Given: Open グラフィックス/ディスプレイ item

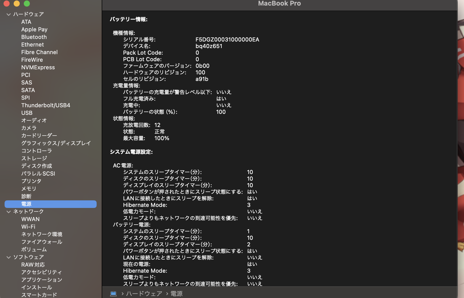Looking at the screenshot, I should point(56,143).
